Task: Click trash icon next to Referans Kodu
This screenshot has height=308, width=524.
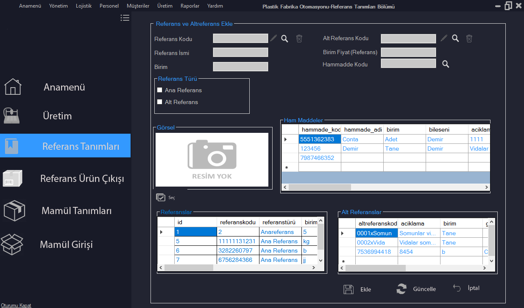Action: [x=299, y=38]
